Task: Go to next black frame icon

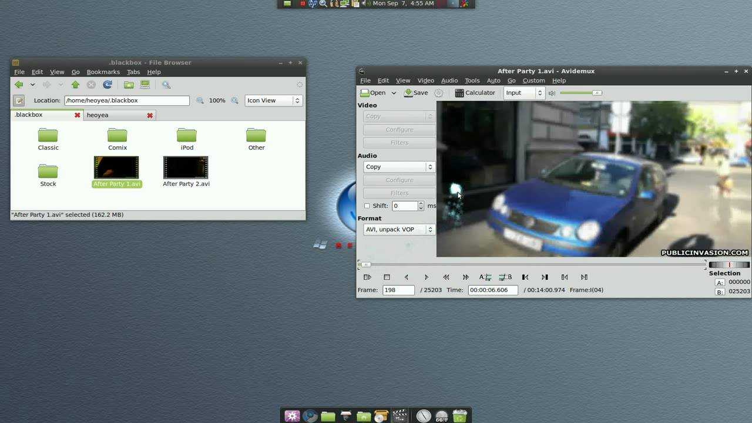Action: click(x=545, y=277)
